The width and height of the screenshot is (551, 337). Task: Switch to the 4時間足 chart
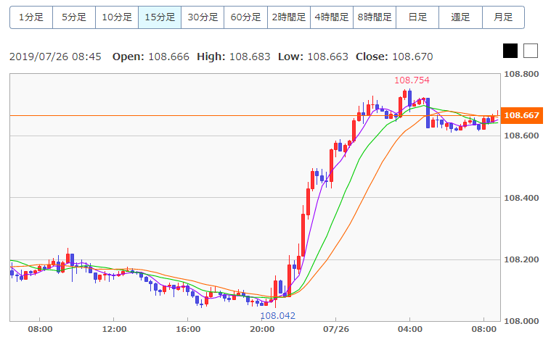(332, 17)
